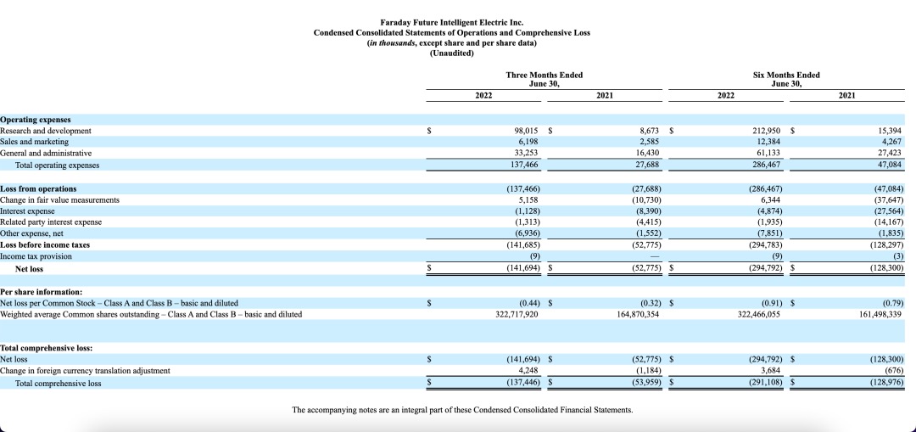This screenshot has width=916, height=432.
Task: Click the value 212,950
Action: (x=768, y=131)
